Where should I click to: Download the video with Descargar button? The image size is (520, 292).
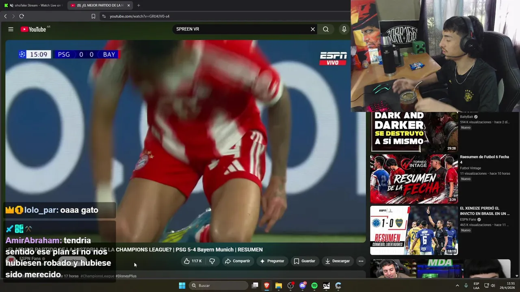(x=338, y=261)
